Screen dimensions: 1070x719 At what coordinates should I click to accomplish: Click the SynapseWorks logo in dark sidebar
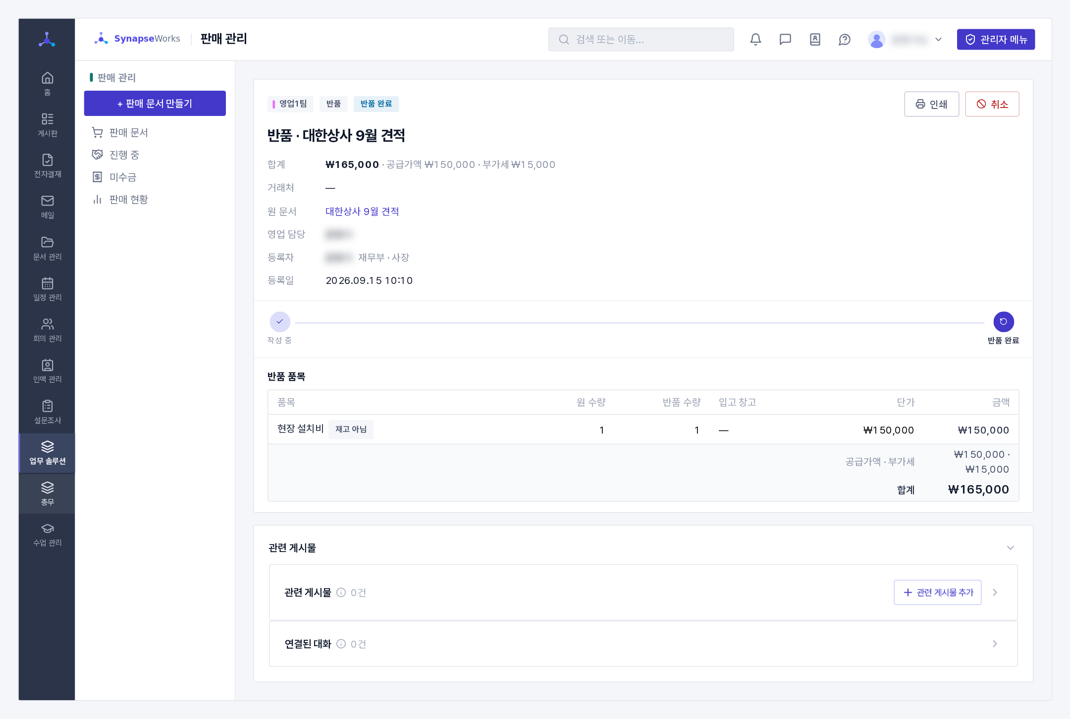point(47,39)
